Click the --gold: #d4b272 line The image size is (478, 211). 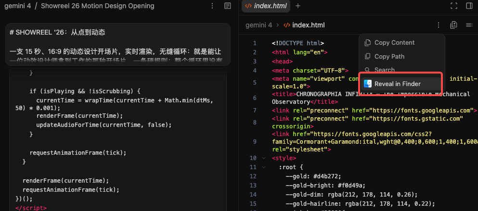point(313,176)
